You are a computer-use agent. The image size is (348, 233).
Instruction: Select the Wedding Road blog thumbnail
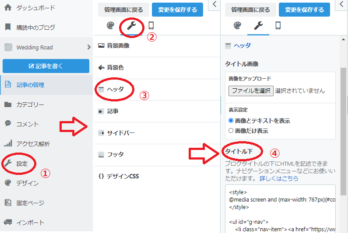click(8, 47)
